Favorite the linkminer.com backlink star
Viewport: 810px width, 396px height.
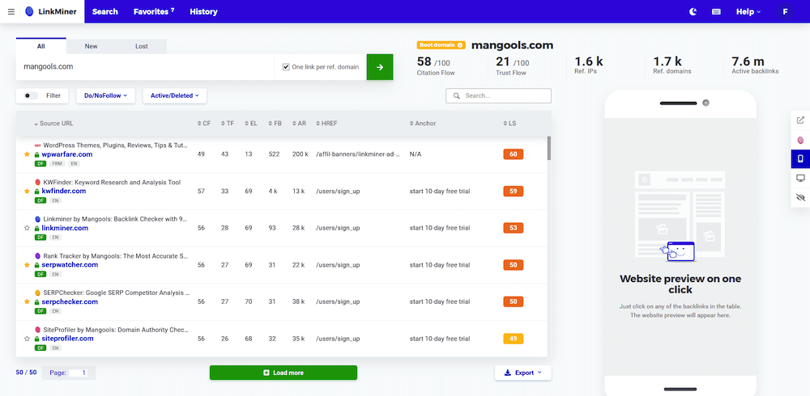pyautogui.click(x=27, y=229)
